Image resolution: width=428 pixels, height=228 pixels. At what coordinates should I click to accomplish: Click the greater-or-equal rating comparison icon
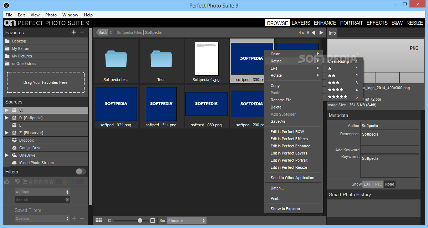pos(25,181)
